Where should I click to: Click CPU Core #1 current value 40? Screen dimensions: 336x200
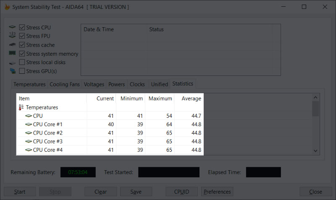111,124
